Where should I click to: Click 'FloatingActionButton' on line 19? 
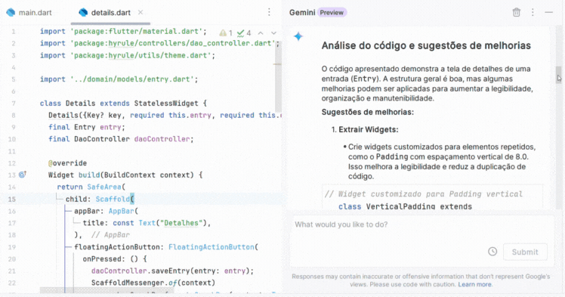[211, 247]
